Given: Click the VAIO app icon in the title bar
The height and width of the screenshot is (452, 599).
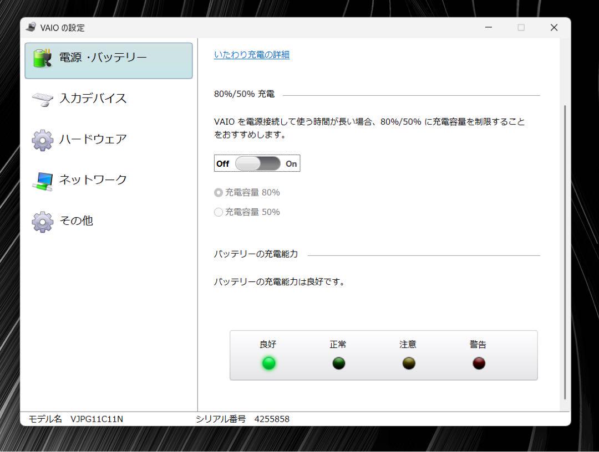Looking at the screenshot, I should 31,27.
